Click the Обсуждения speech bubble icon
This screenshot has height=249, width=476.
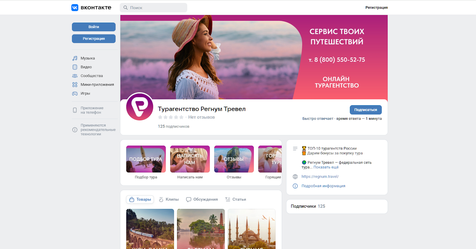pos(189,199)
